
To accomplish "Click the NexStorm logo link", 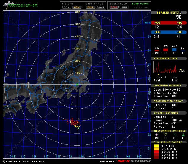I will click(x=134, y=161).
